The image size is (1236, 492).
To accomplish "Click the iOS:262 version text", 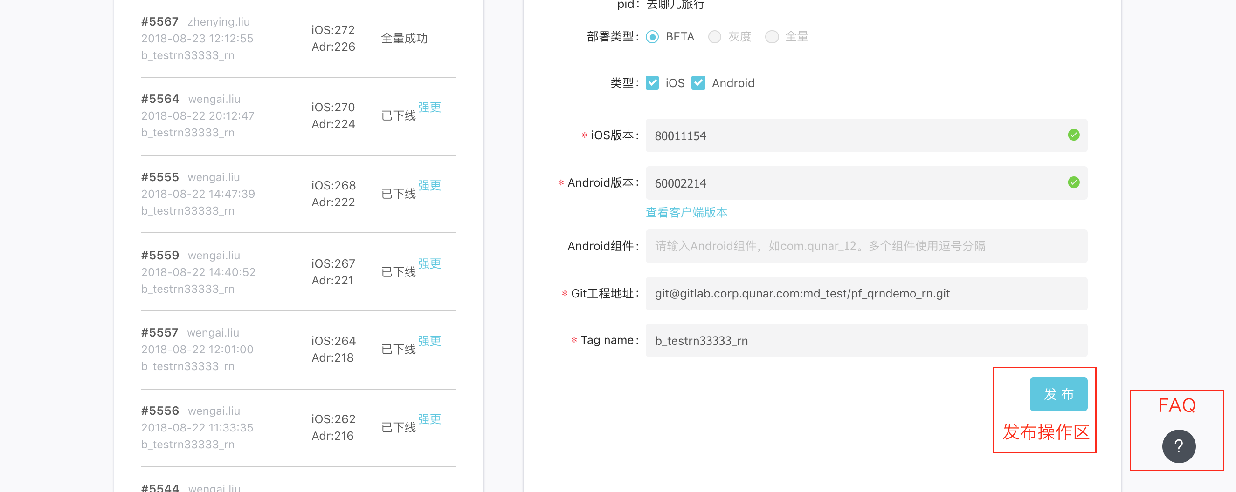I will point(333,419).
